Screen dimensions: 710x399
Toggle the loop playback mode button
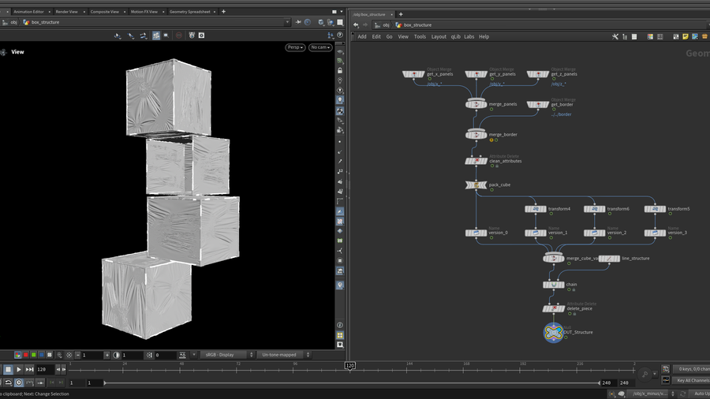pos(8,382)
